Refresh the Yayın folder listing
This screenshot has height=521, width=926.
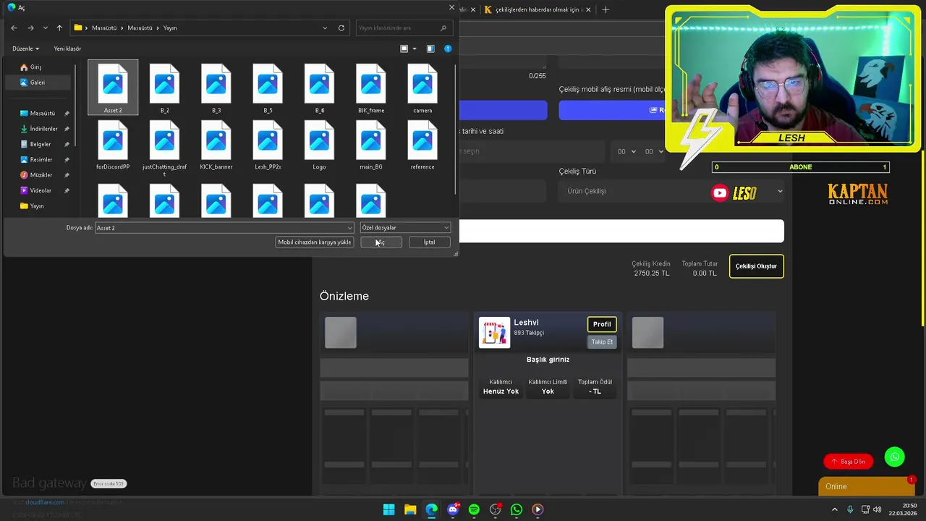coord(341,27)
